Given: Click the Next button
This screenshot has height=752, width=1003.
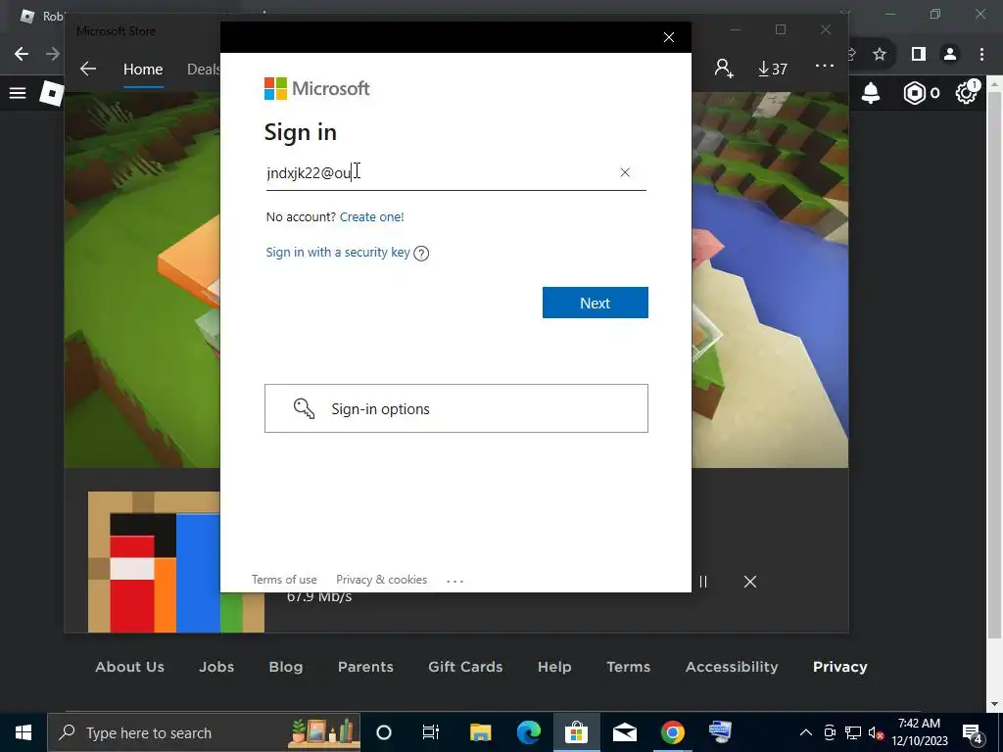Looking at the screenshot, I should pos(595,303).
